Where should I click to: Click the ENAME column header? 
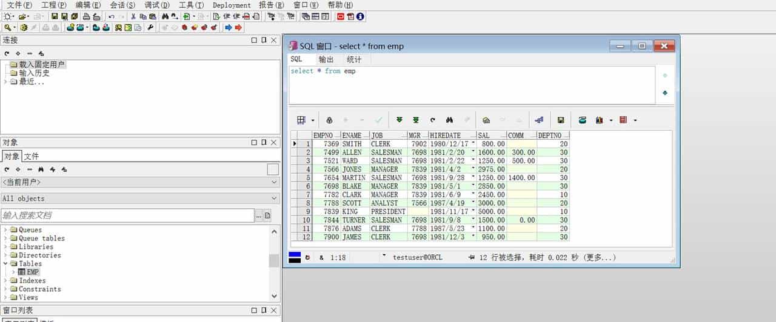pos(355,136)
